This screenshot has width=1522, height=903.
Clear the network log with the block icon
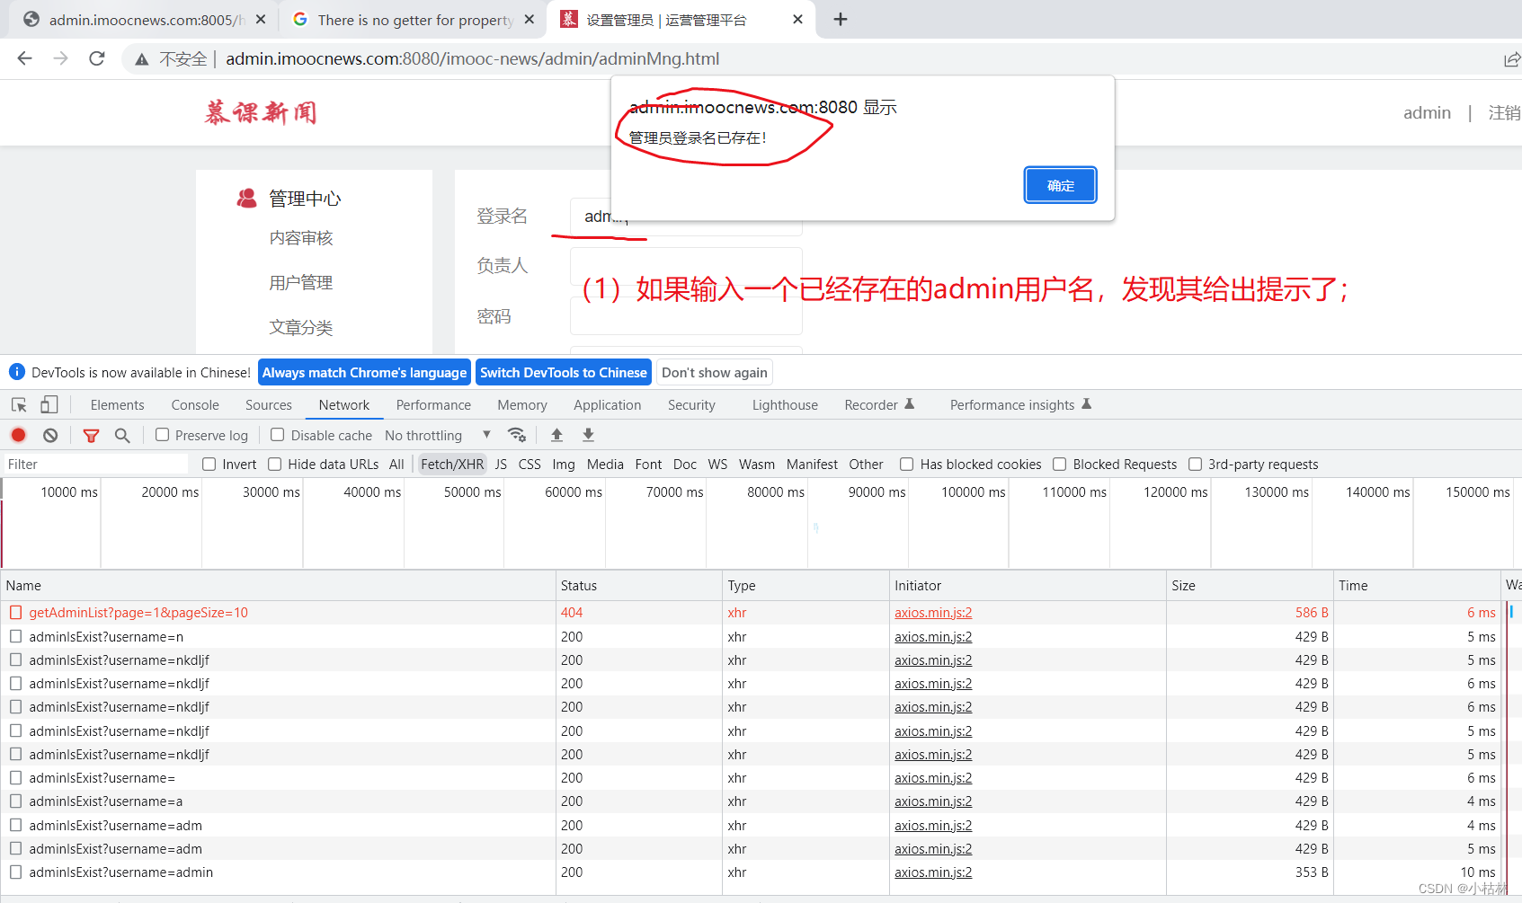click(x=50, y=435)
